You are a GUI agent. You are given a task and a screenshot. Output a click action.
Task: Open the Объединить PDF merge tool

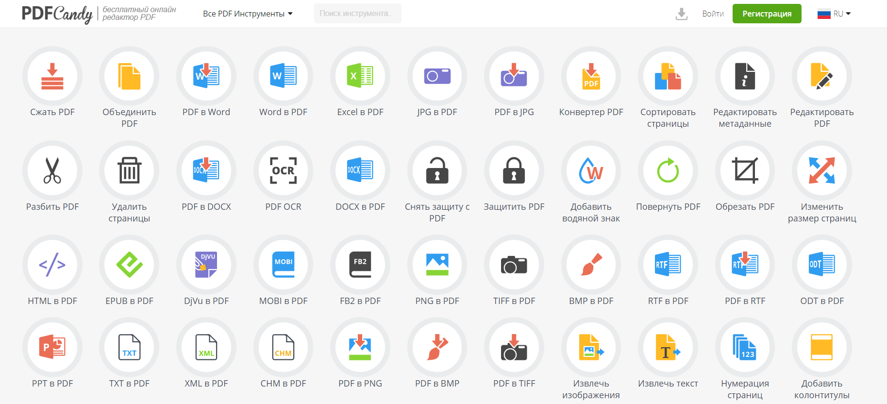129,76
